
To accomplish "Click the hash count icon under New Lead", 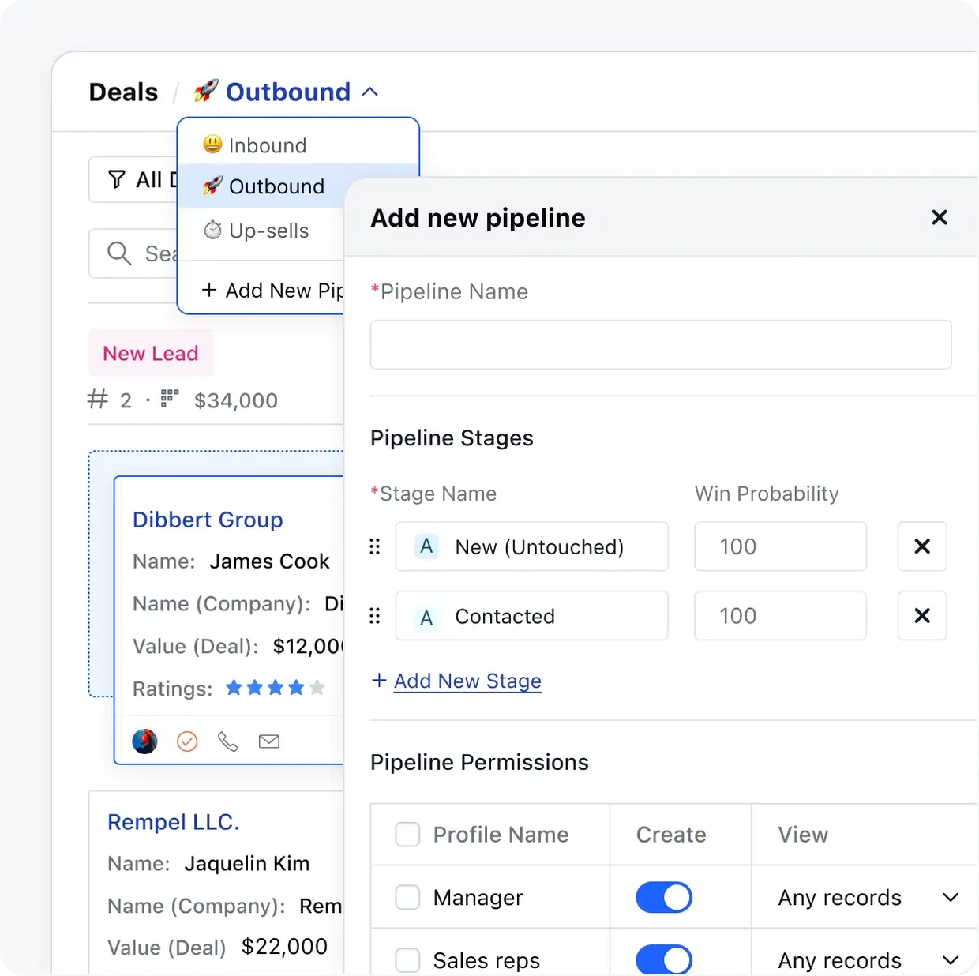I will [97, 399].
